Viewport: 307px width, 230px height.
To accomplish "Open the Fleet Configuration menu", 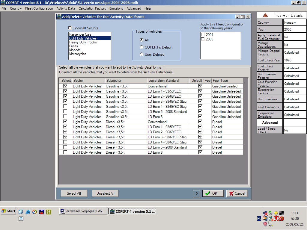I will coord(39,8).
